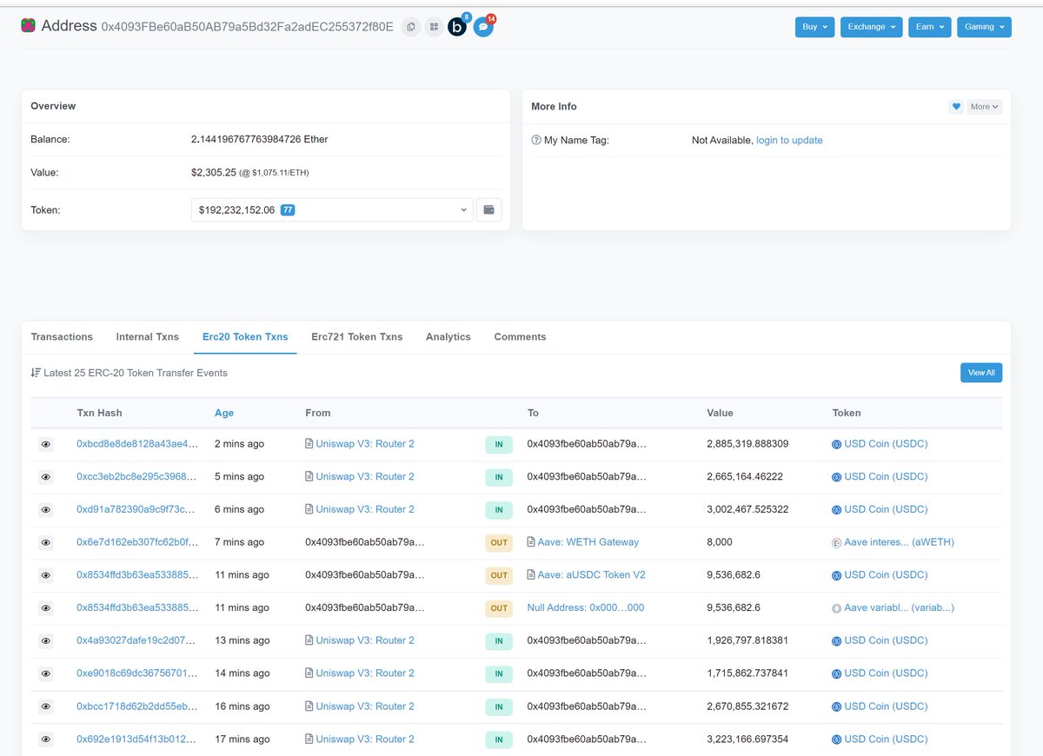Click the address text 0x4093FBe60aB50AB79a5Bd32Fa2adEC255372f80E
1043x756 pixels.
247,27
